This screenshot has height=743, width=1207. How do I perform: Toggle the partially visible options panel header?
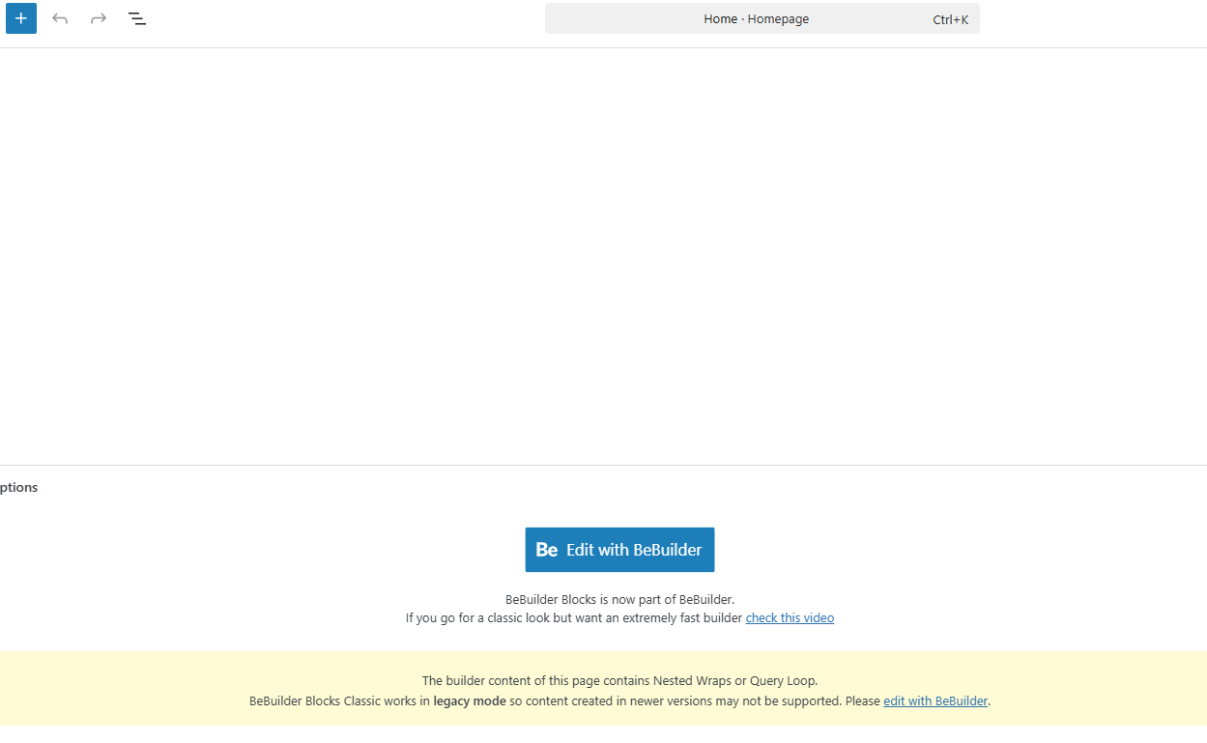19,487
